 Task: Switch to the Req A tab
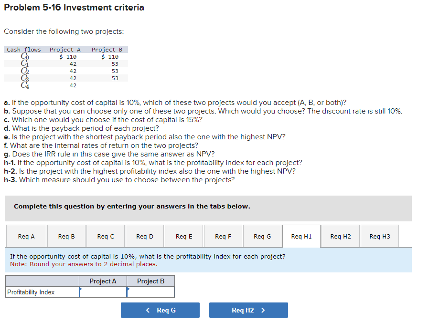tap(26, 236)
